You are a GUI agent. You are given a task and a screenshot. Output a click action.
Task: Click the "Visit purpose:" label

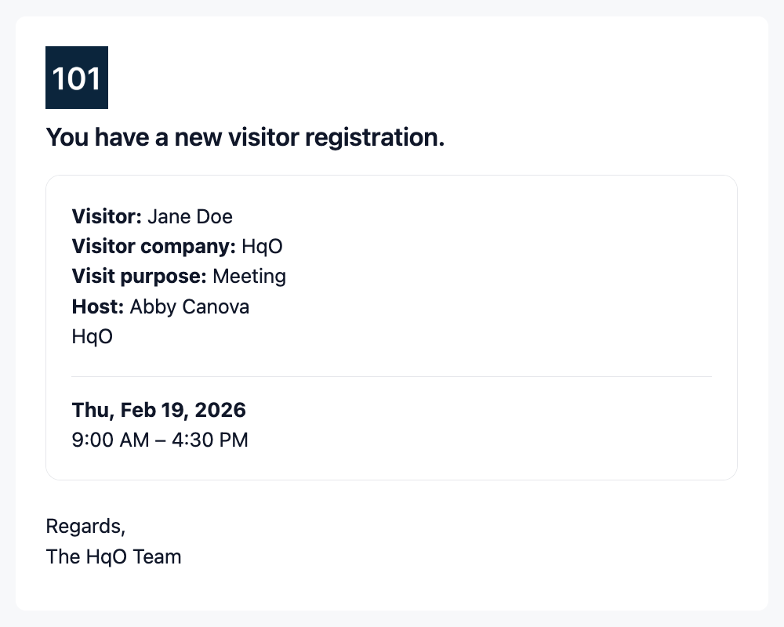[x=140, y=276]
